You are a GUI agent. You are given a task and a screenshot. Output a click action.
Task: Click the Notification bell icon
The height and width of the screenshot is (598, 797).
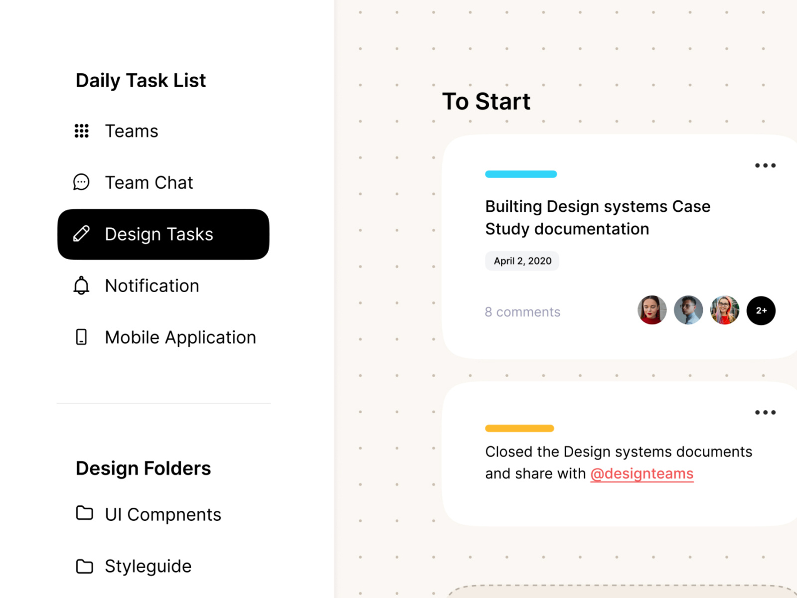click(81, 286)
